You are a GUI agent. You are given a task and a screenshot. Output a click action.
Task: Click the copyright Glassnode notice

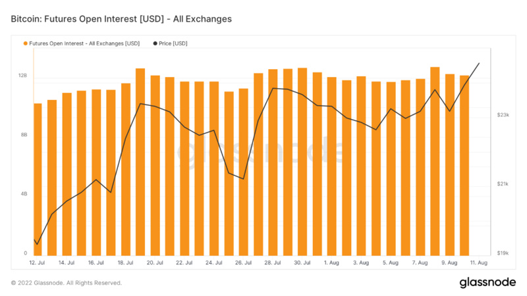click(x=67, y=283)
